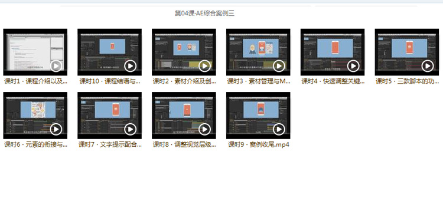
Task: Click play icon on 课时4 video
Action: (x=353, y=66)
